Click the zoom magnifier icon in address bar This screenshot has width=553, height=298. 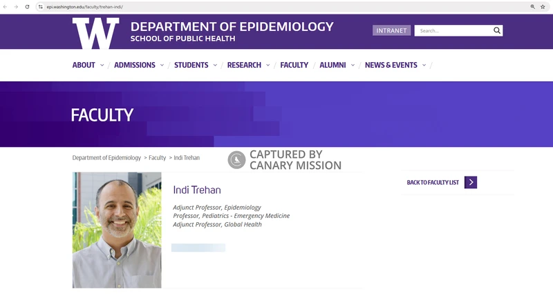click(532, 6)
